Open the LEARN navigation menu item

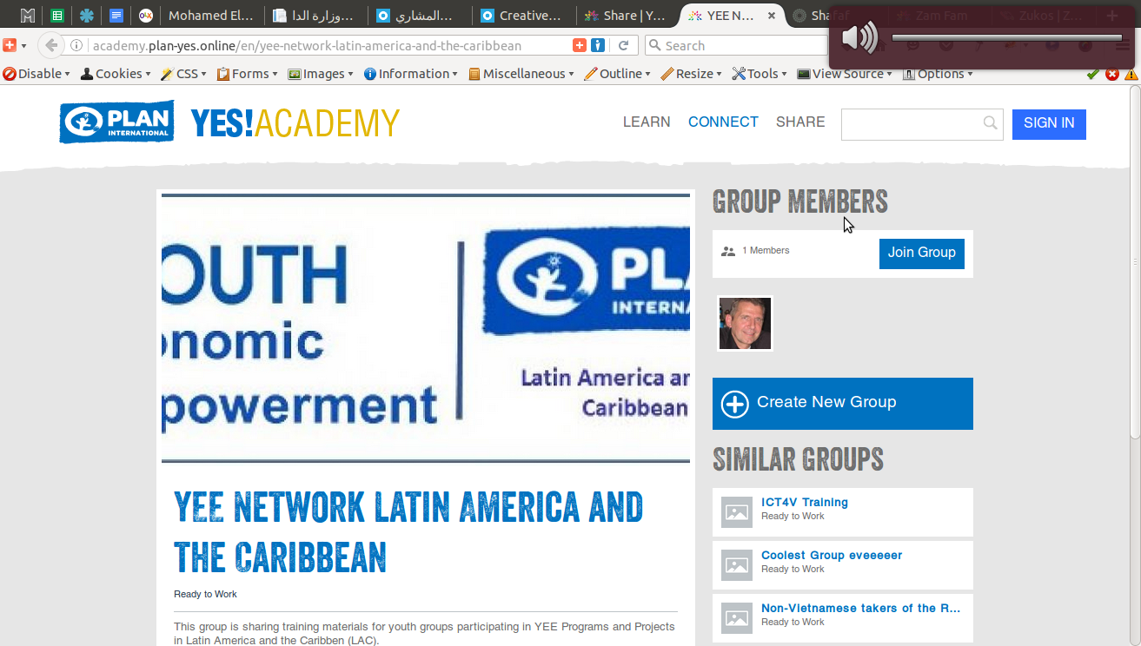click(647, 122)
